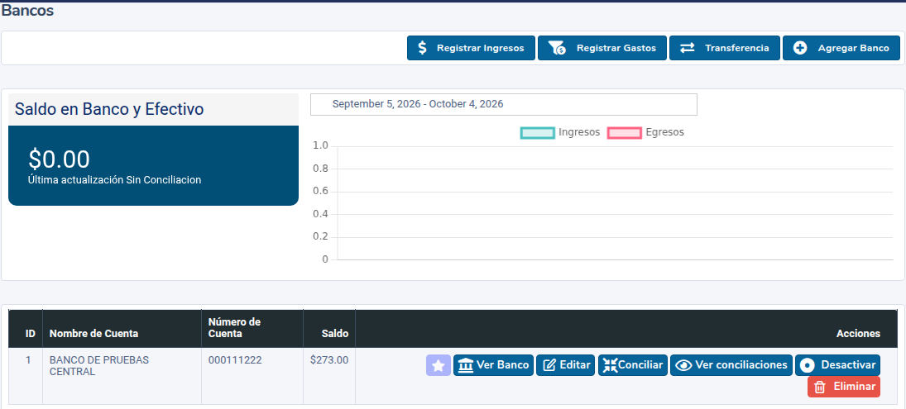Click the dollar icon on Registrar Ingresos
The width and height of the screenshot is (906, 409).
[x=422, y=48]
